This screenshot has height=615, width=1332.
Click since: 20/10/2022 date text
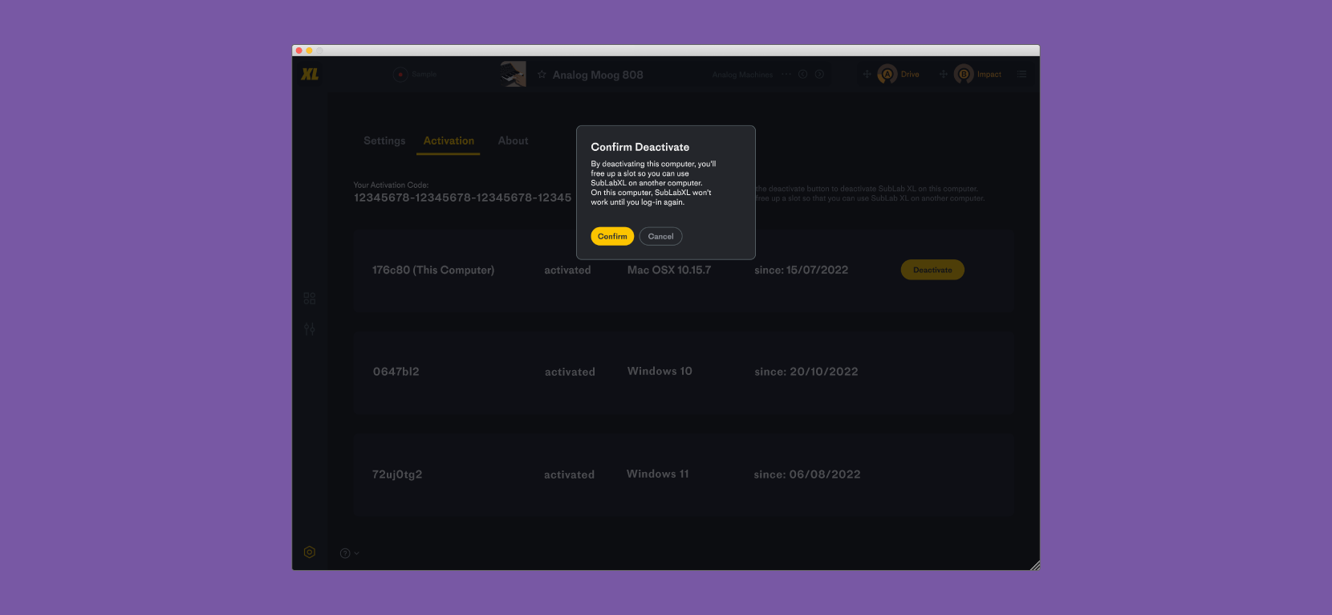[x=806, y=372]
